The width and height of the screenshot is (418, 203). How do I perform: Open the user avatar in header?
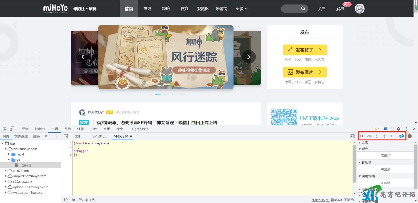[359, 9]
